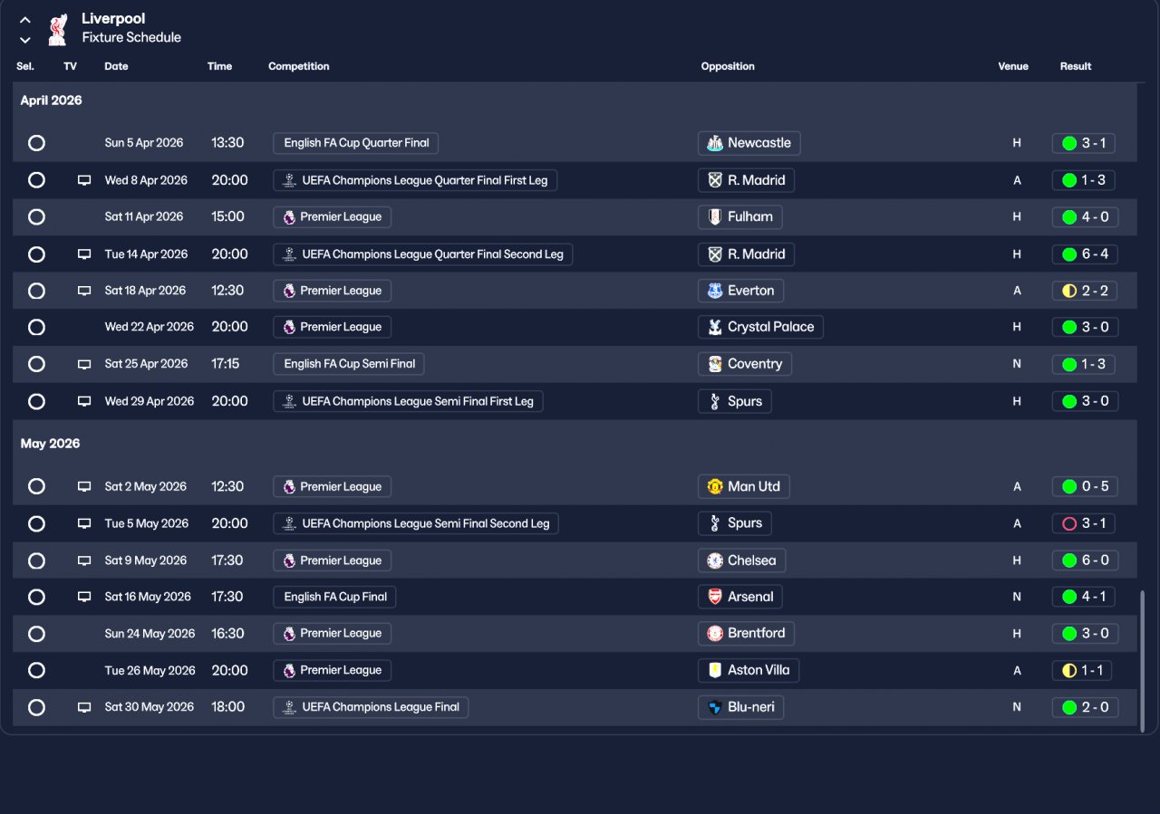The width and height of the screenshot is (1160, 814).
Task: Select the Coventry fixture's selection circle
Action: coord(36,364)
